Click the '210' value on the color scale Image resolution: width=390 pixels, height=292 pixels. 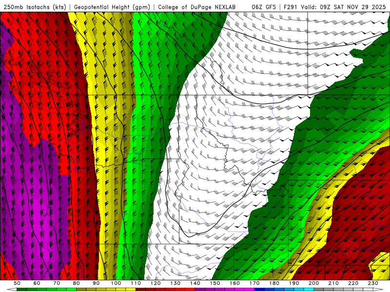tap(333, 283)
